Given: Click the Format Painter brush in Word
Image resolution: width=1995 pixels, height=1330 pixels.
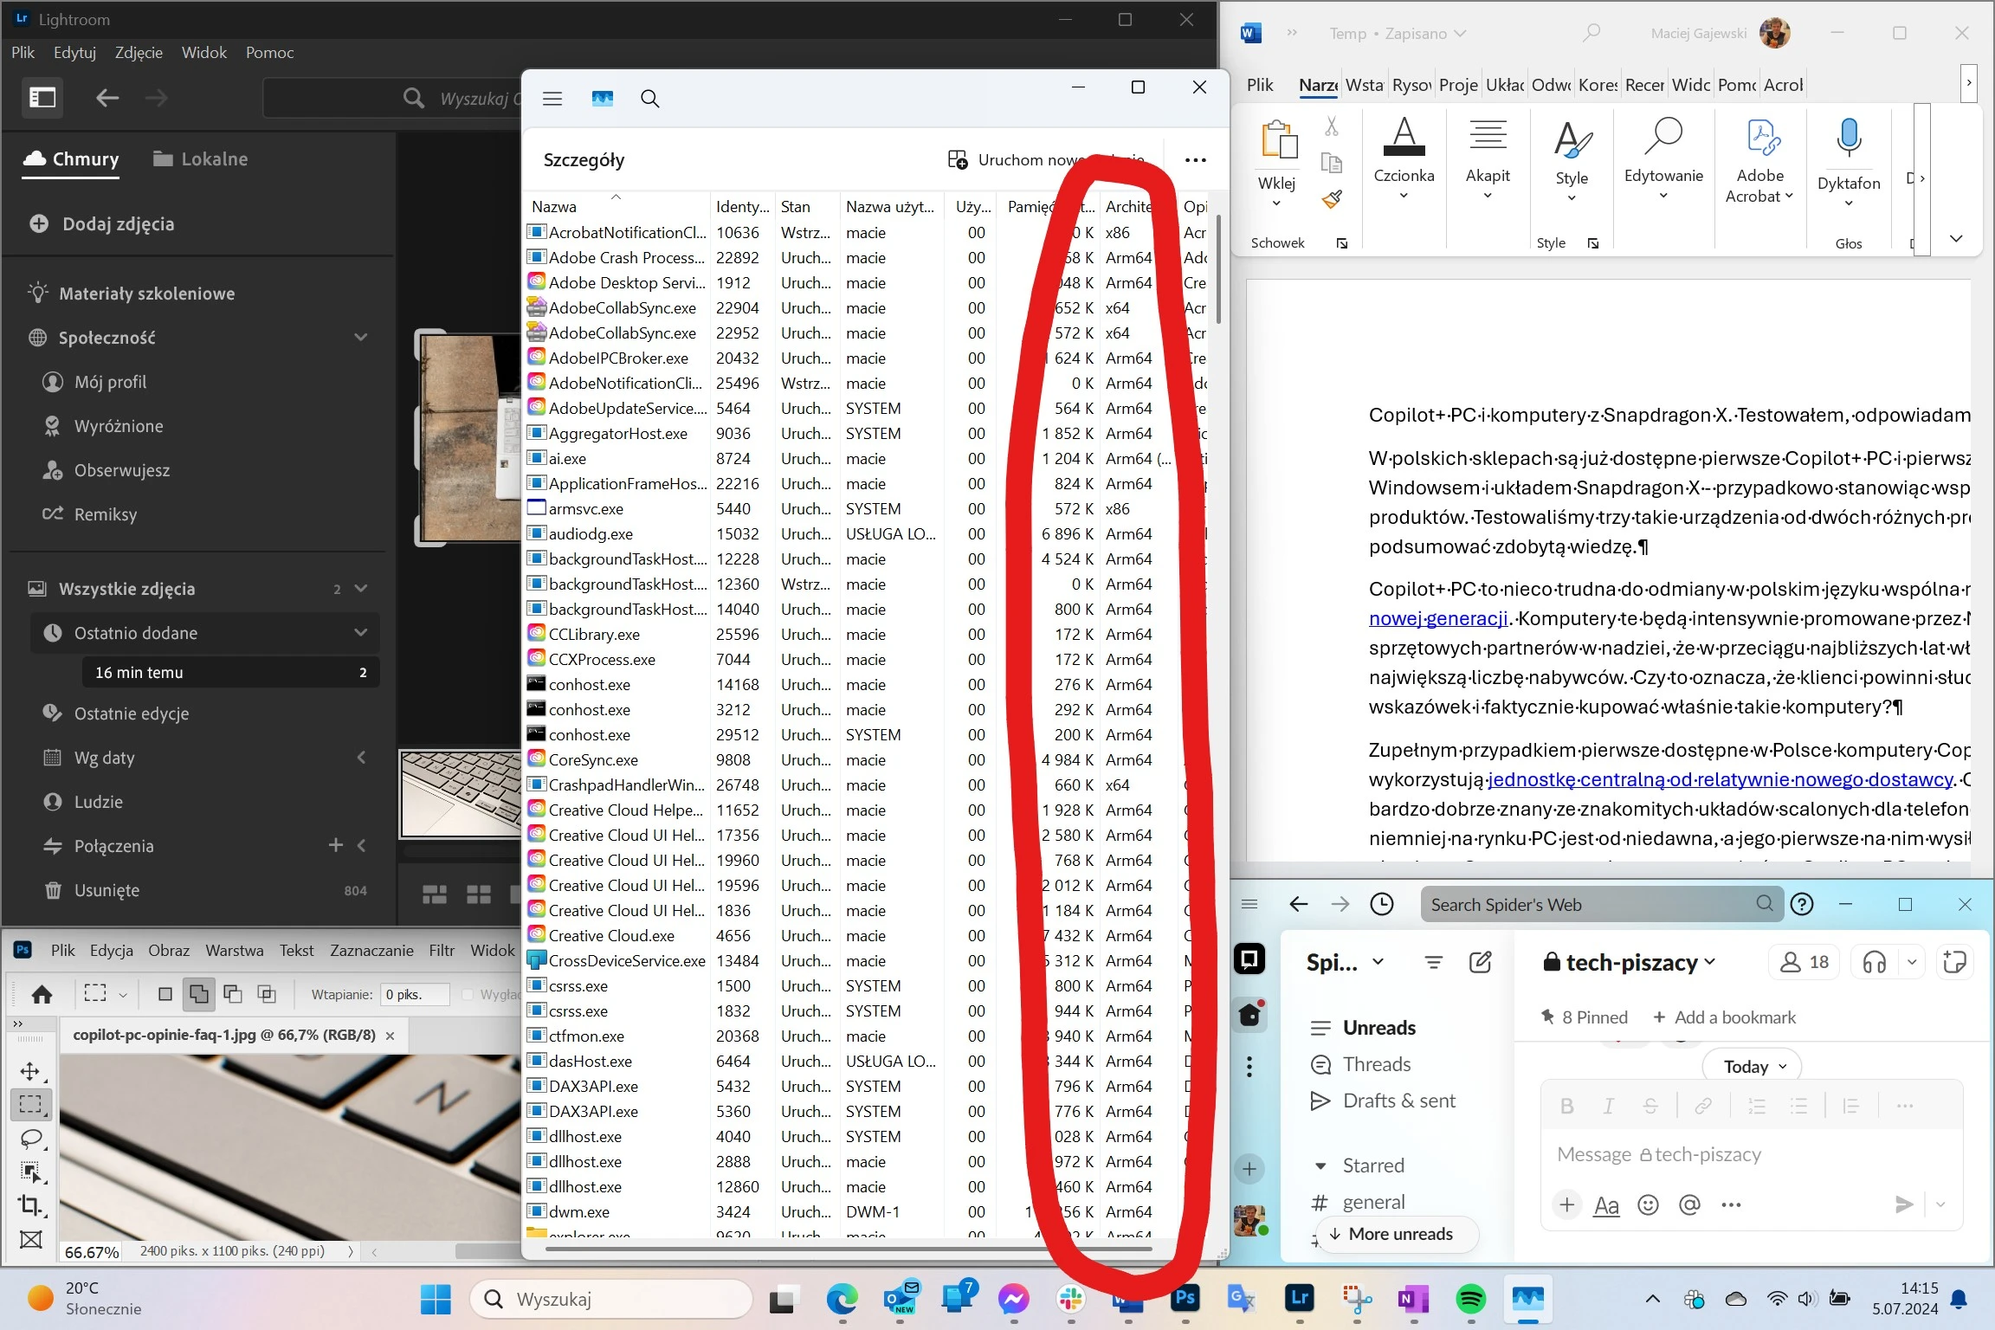Looking at the screenshot, I should [1332, 200].
